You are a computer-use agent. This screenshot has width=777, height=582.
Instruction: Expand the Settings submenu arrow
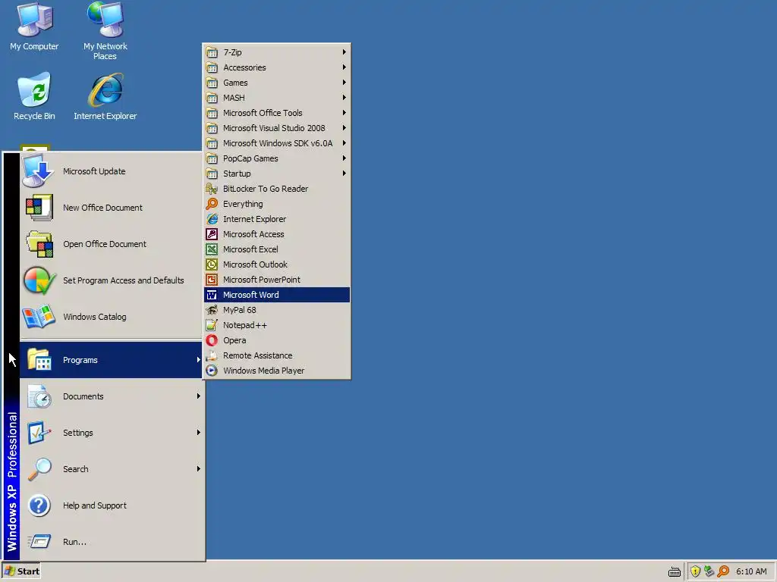(198, 433)
